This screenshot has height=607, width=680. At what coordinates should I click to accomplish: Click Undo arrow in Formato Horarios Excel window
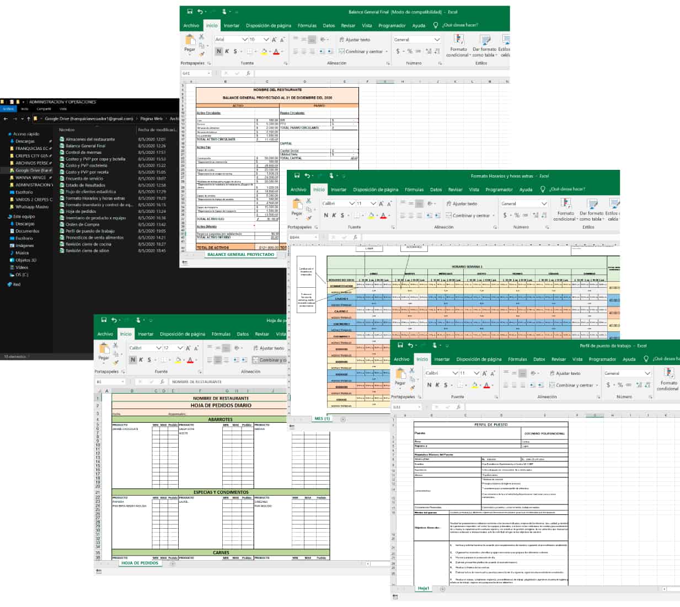click(x=307, y=176)
